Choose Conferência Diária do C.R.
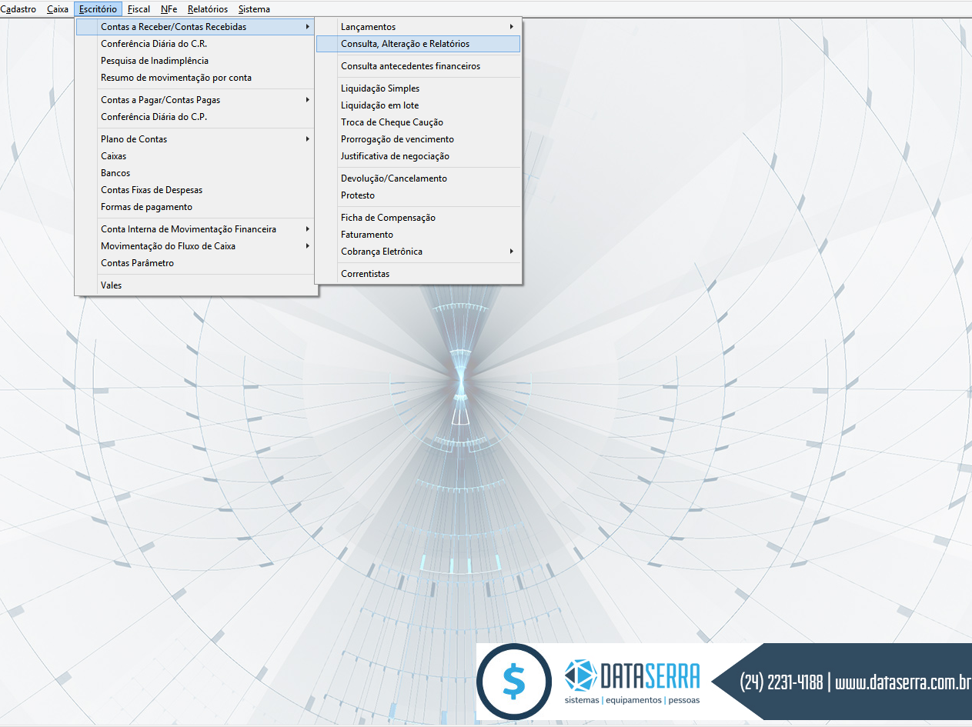Viewport: 972px width, 727px height. (x=196, y=44)
